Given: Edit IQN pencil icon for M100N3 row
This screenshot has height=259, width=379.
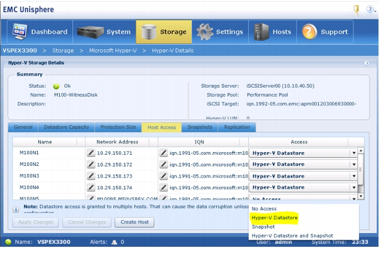Looking at the screenshot, I should tap(164, 176).
